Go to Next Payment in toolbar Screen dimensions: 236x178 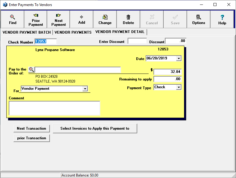59,20
